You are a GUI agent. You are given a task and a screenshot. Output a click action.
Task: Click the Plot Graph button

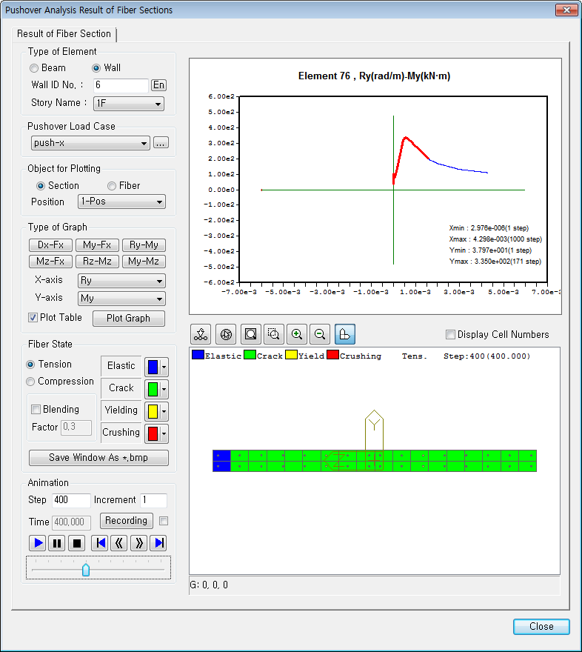point(128,319)
